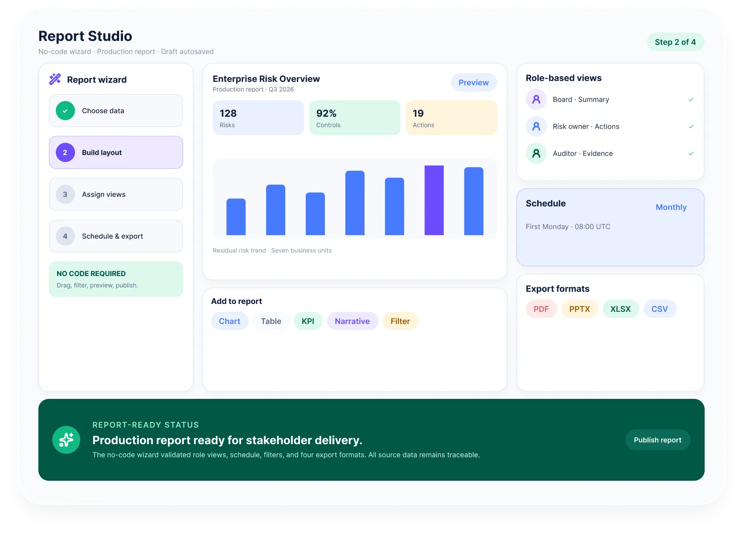Add a KPI to the report
The image size is (743, 533).
[308, 321]
